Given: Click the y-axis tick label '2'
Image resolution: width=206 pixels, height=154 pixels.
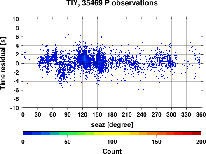Looking at the screenshot, I should point(17,55).
